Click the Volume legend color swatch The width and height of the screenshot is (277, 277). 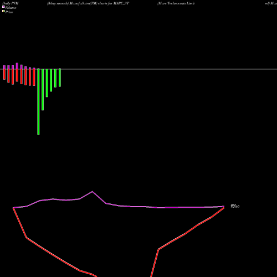tap(3, 7)
